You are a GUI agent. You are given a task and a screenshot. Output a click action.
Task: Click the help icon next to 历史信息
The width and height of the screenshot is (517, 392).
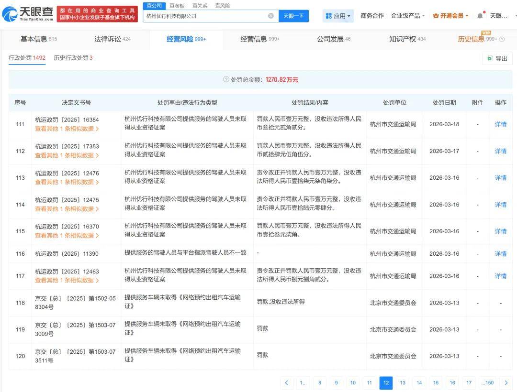(502, 39)
